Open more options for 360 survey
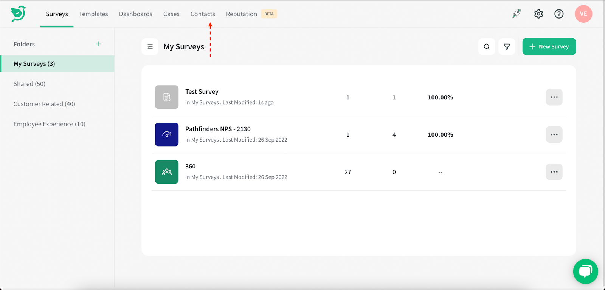605x290 pixels. click(x=554, y=172)
